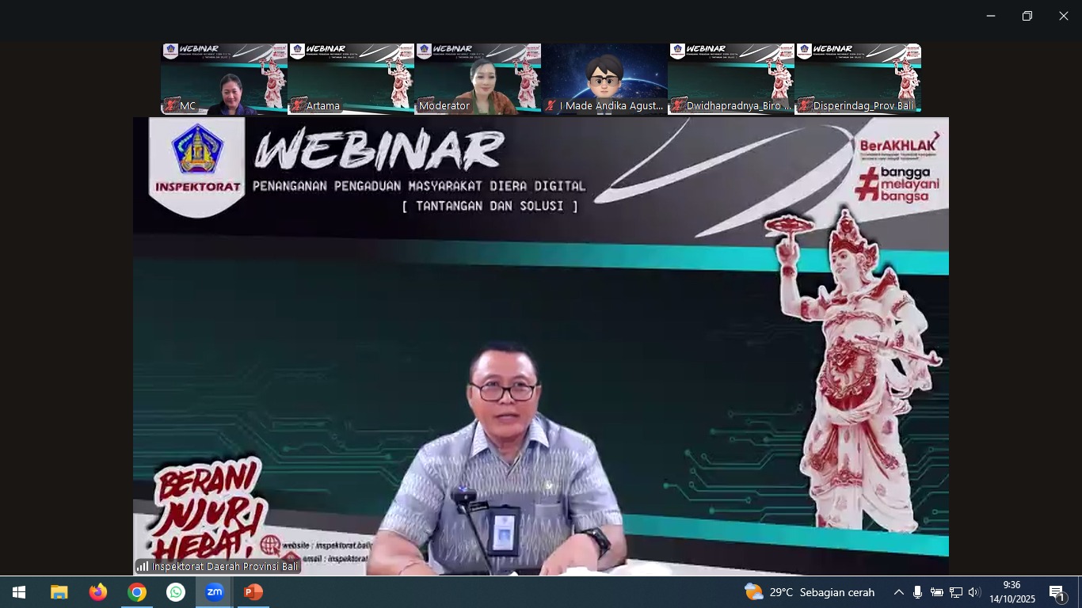
Task: Click the Zoom icon in the taskbar
Action: point(214,592)
